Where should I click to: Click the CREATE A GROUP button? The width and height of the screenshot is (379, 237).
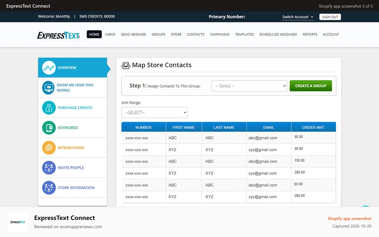coord(311,86)
